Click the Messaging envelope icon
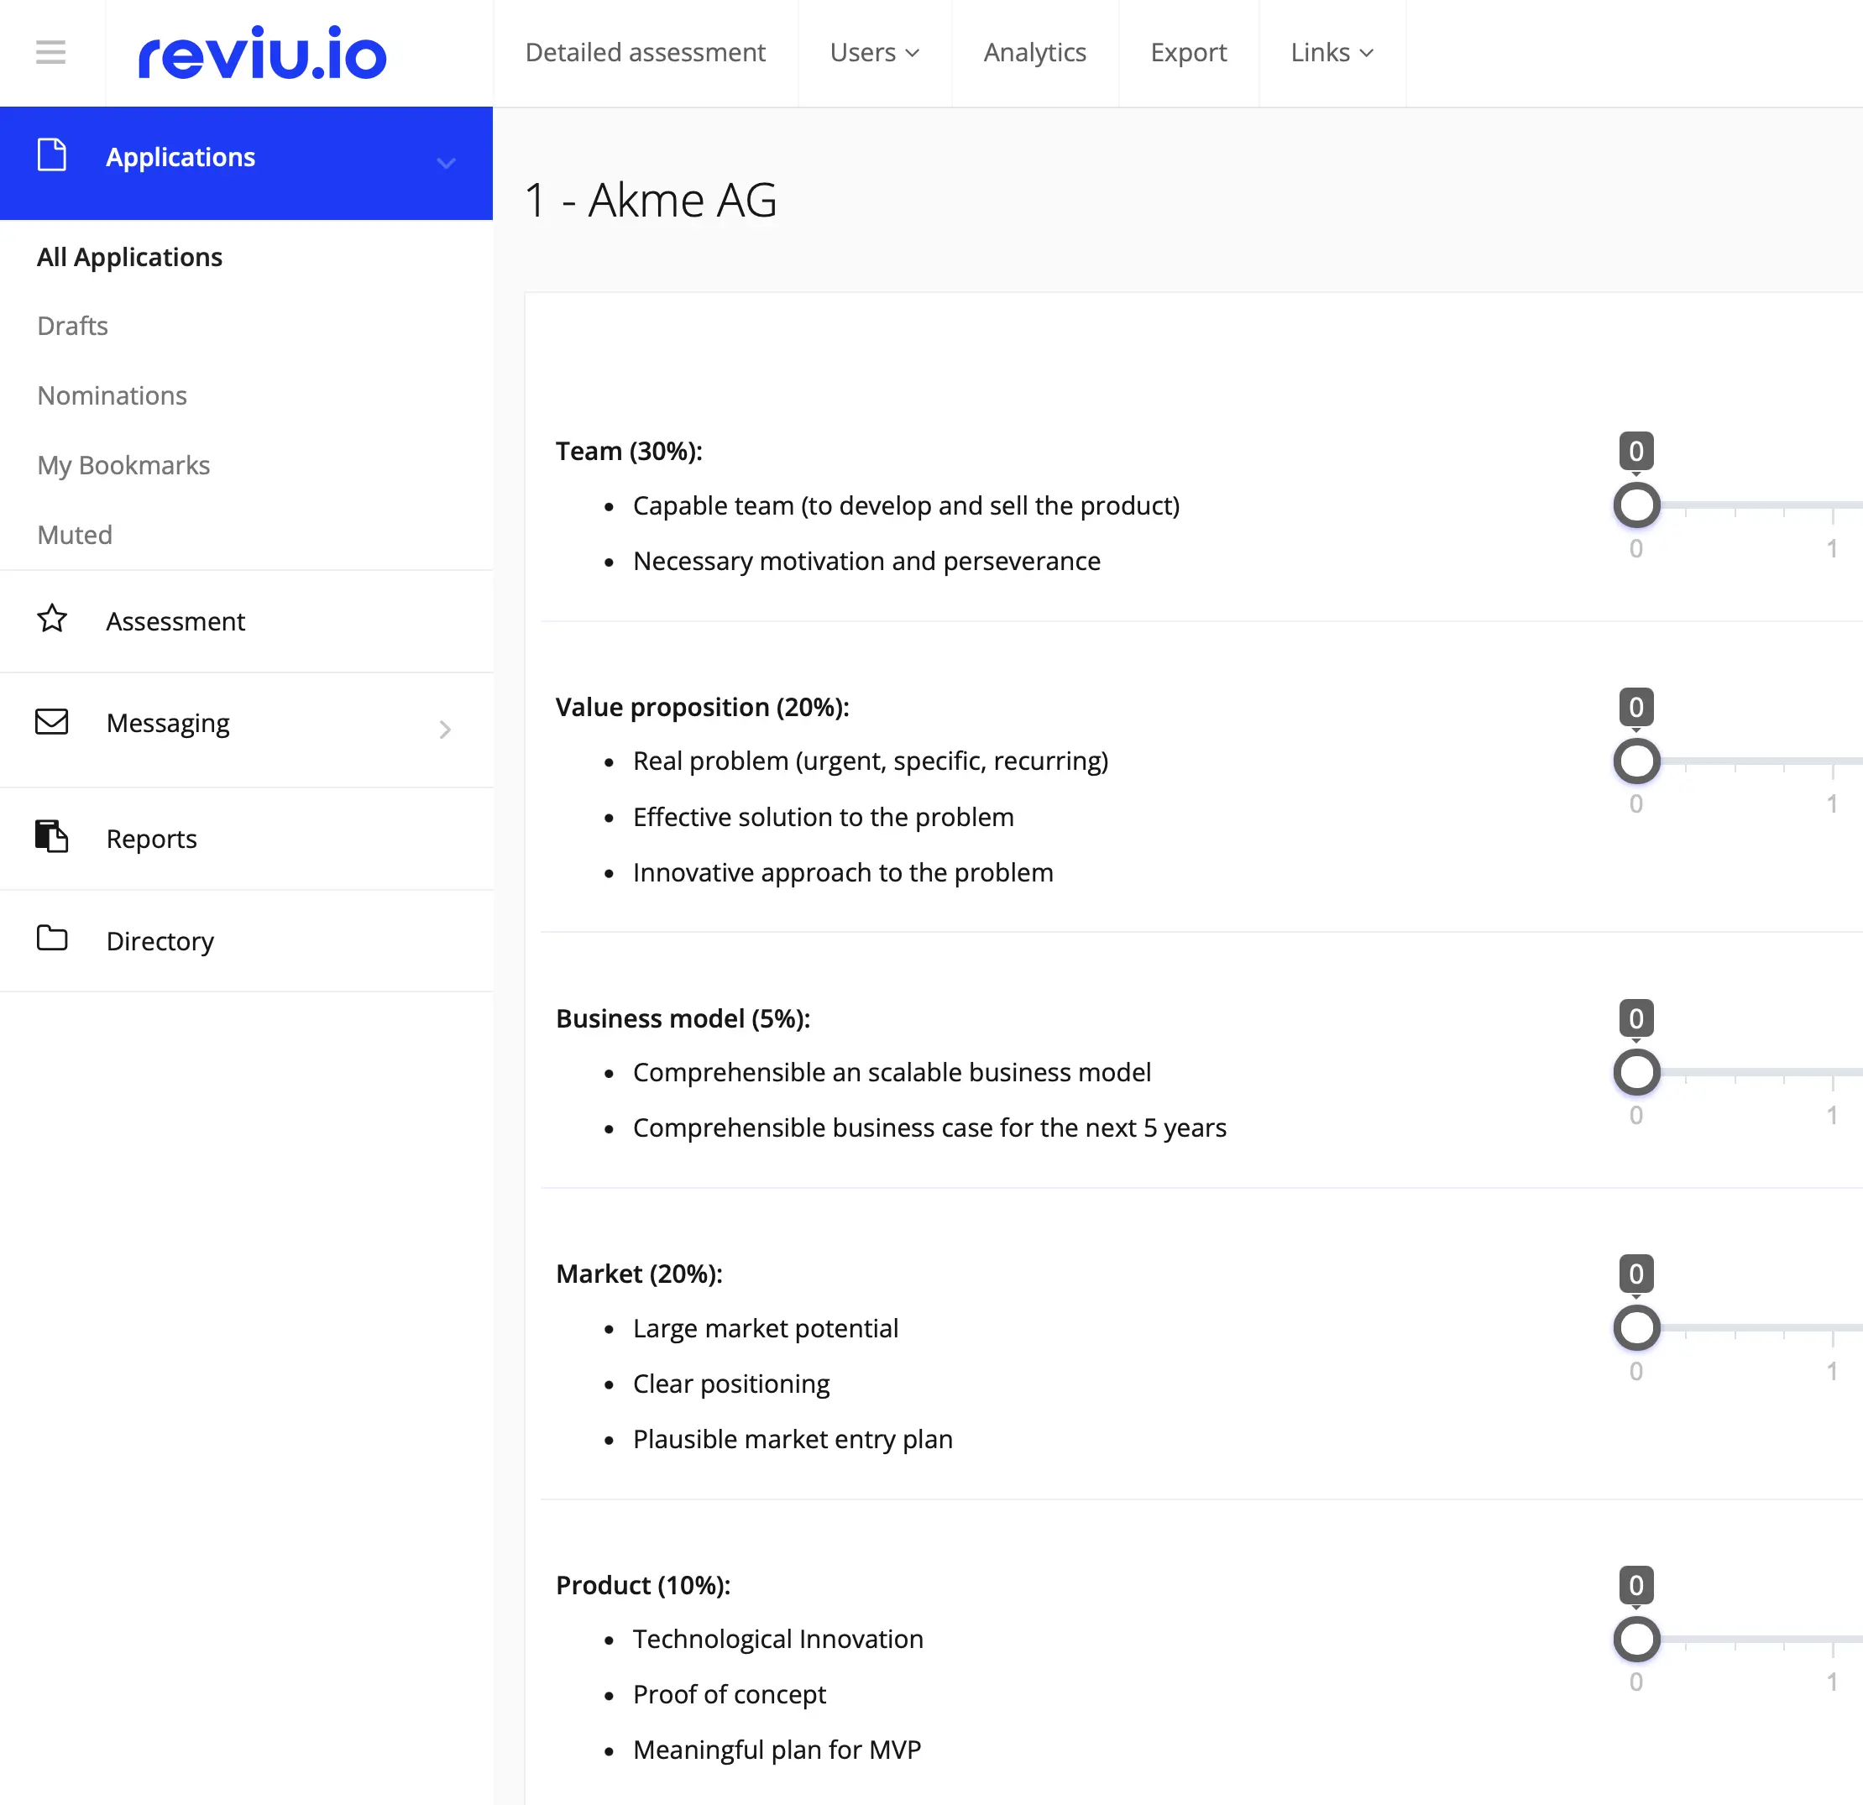1863x1805 pixels. [51, 722]
